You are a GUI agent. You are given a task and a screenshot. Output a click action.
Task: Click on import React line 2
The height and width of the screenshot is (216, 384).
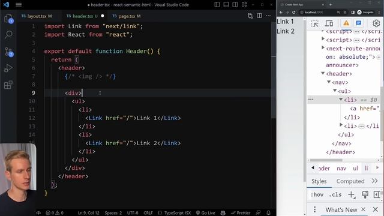click(88, 35)
